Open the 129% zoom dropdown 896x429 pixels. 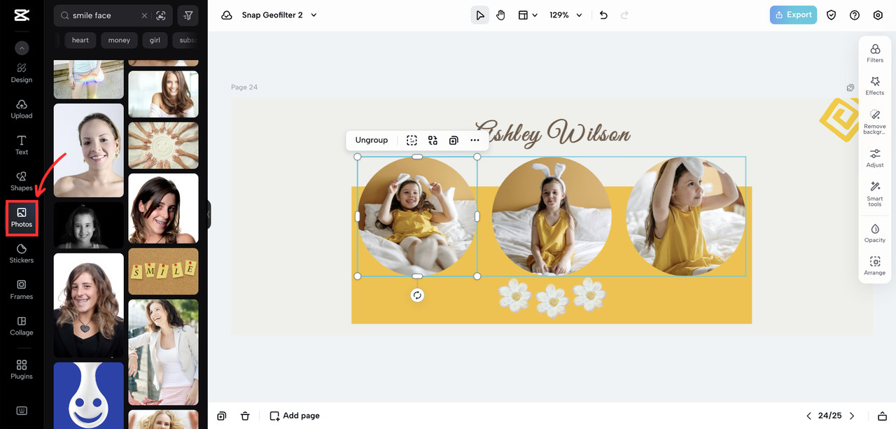tap(566, 15)
